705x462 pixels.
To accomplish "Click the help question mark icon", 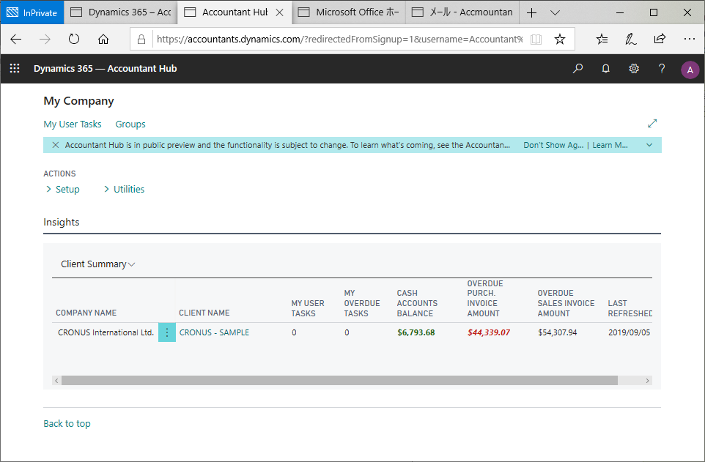I will tap(662, 69).
